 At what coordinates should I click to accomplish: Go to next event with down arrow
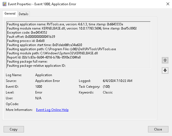(165, 70)
